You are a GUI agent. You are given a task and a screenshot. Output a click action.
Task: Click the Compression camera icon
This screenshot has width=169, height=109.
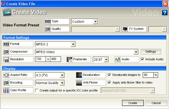click(6, 52)
